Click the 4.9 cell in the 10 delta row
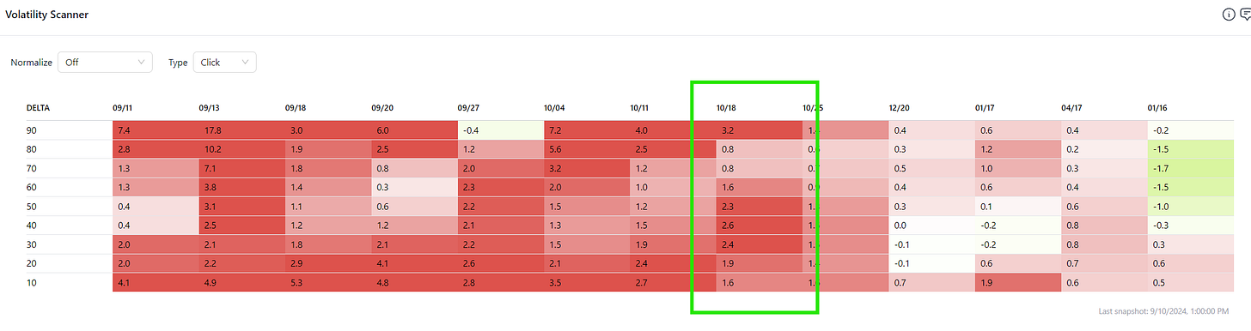 point(241,282)
